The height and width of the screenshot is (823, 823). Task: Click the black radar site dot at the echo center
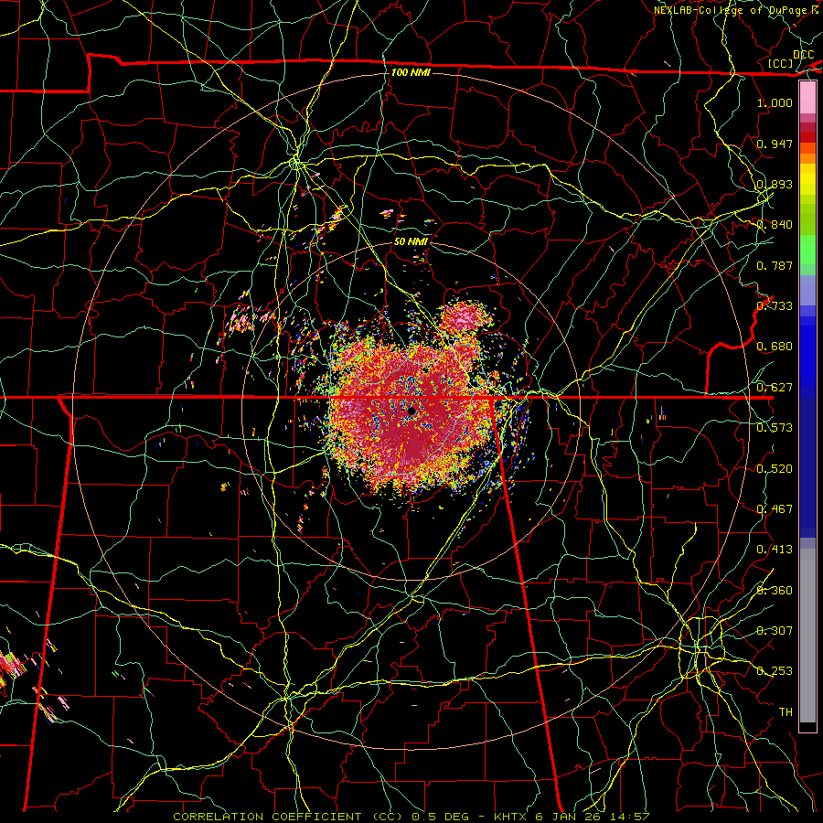pyautogui.click(x=412, y=411)
